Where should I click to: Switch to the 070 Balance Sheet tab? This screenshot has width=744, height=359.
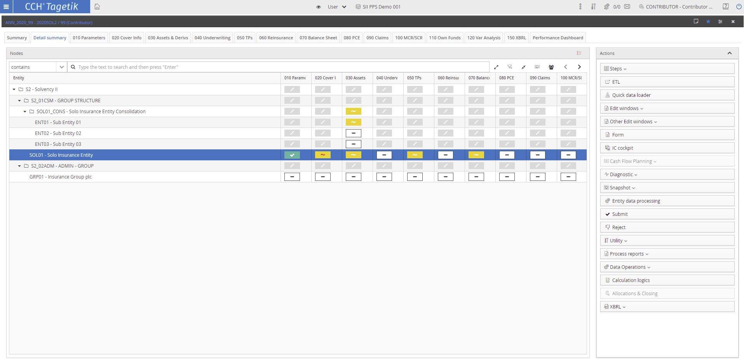click(x=318, y=38)
